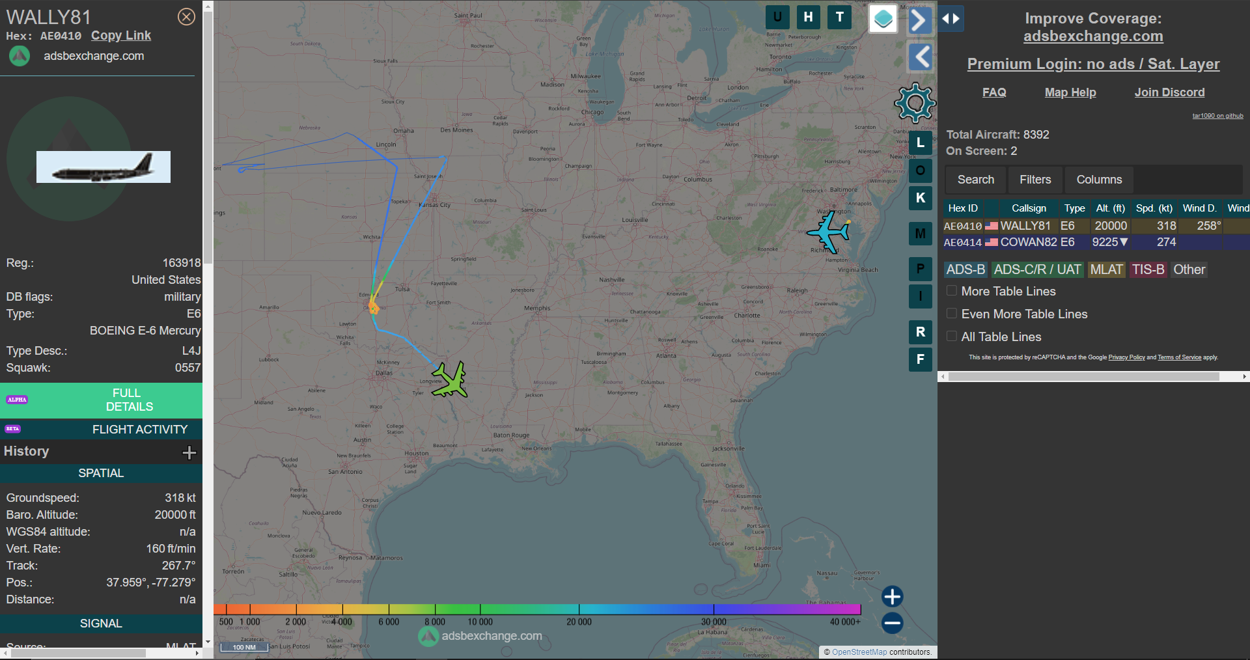This screenshot has height=660, width=1250.
Task: Click the altitude color legend bar
Action: 537,609
